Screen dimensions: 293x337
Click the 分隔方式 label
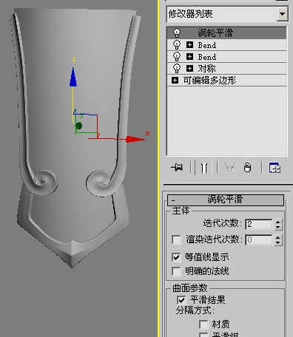click(195, 310)
